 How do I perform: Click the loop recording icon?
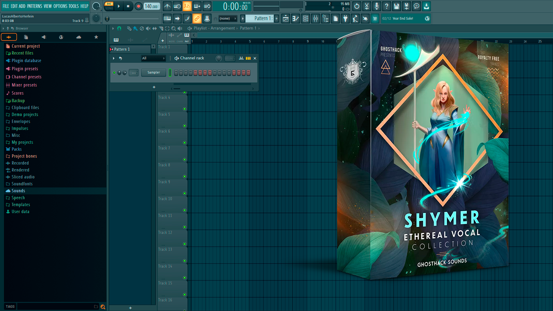(x=207, y=6)
